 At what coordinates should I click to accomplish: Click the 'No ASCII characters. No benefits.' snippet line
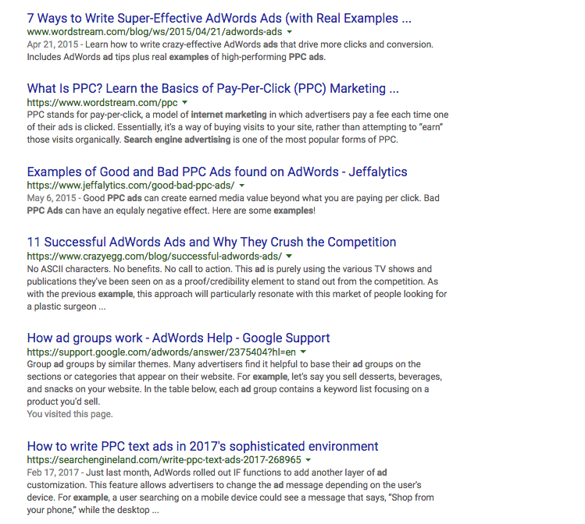click(x=230, y=269)
